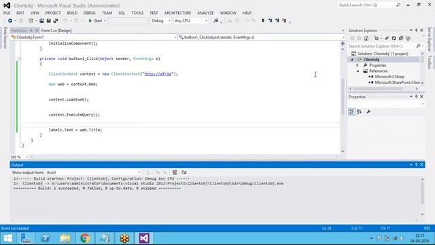435x245 pixels.
Task: Click the Solution Explorer Home icon
Action: click(x=366, y=38)
